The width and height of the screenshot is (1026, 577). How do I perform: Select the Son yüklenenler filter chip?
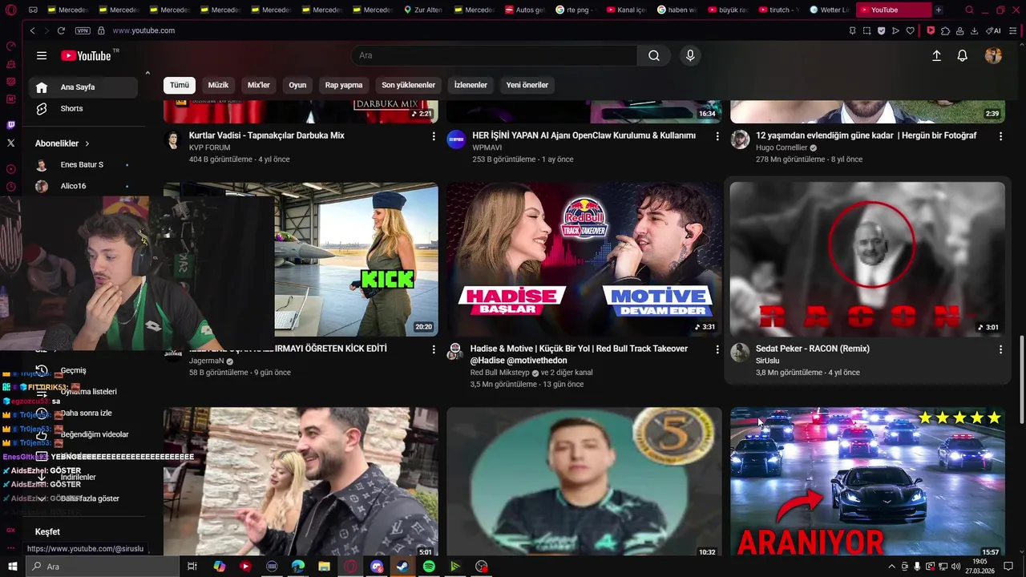click(408, 85)
